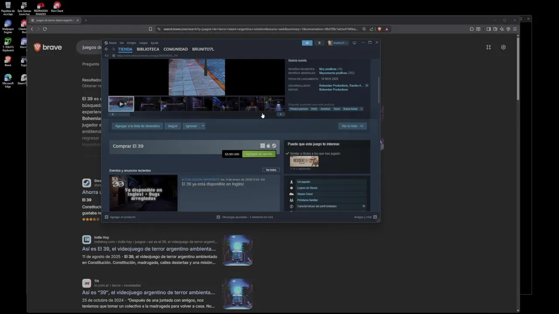Click the Steam announcements megaphone button
559x314 pixels.
307,43
